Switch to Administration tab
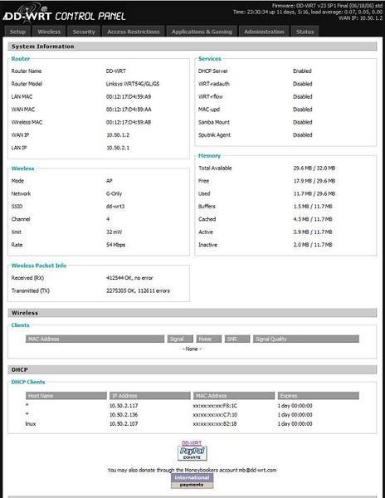Screen dimensions: 385x498 click(264, 32)
